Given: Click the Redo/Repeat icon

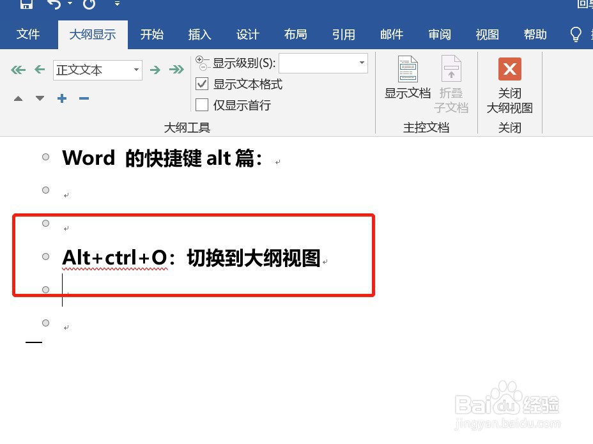Looking at the screenshot, I should coord(89,4).
